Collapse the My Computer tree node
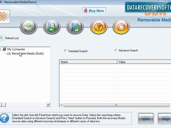The image size is (171, 128). [1, 49]
